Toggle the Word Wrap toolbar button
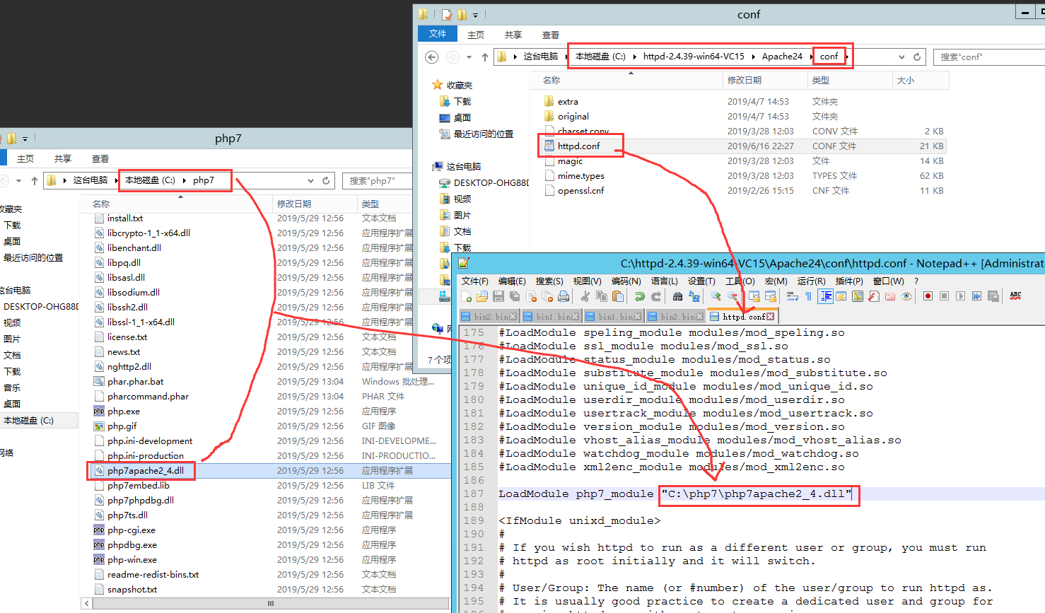The height and width of the screenshot is (613, 1045). tap(792, 296)
